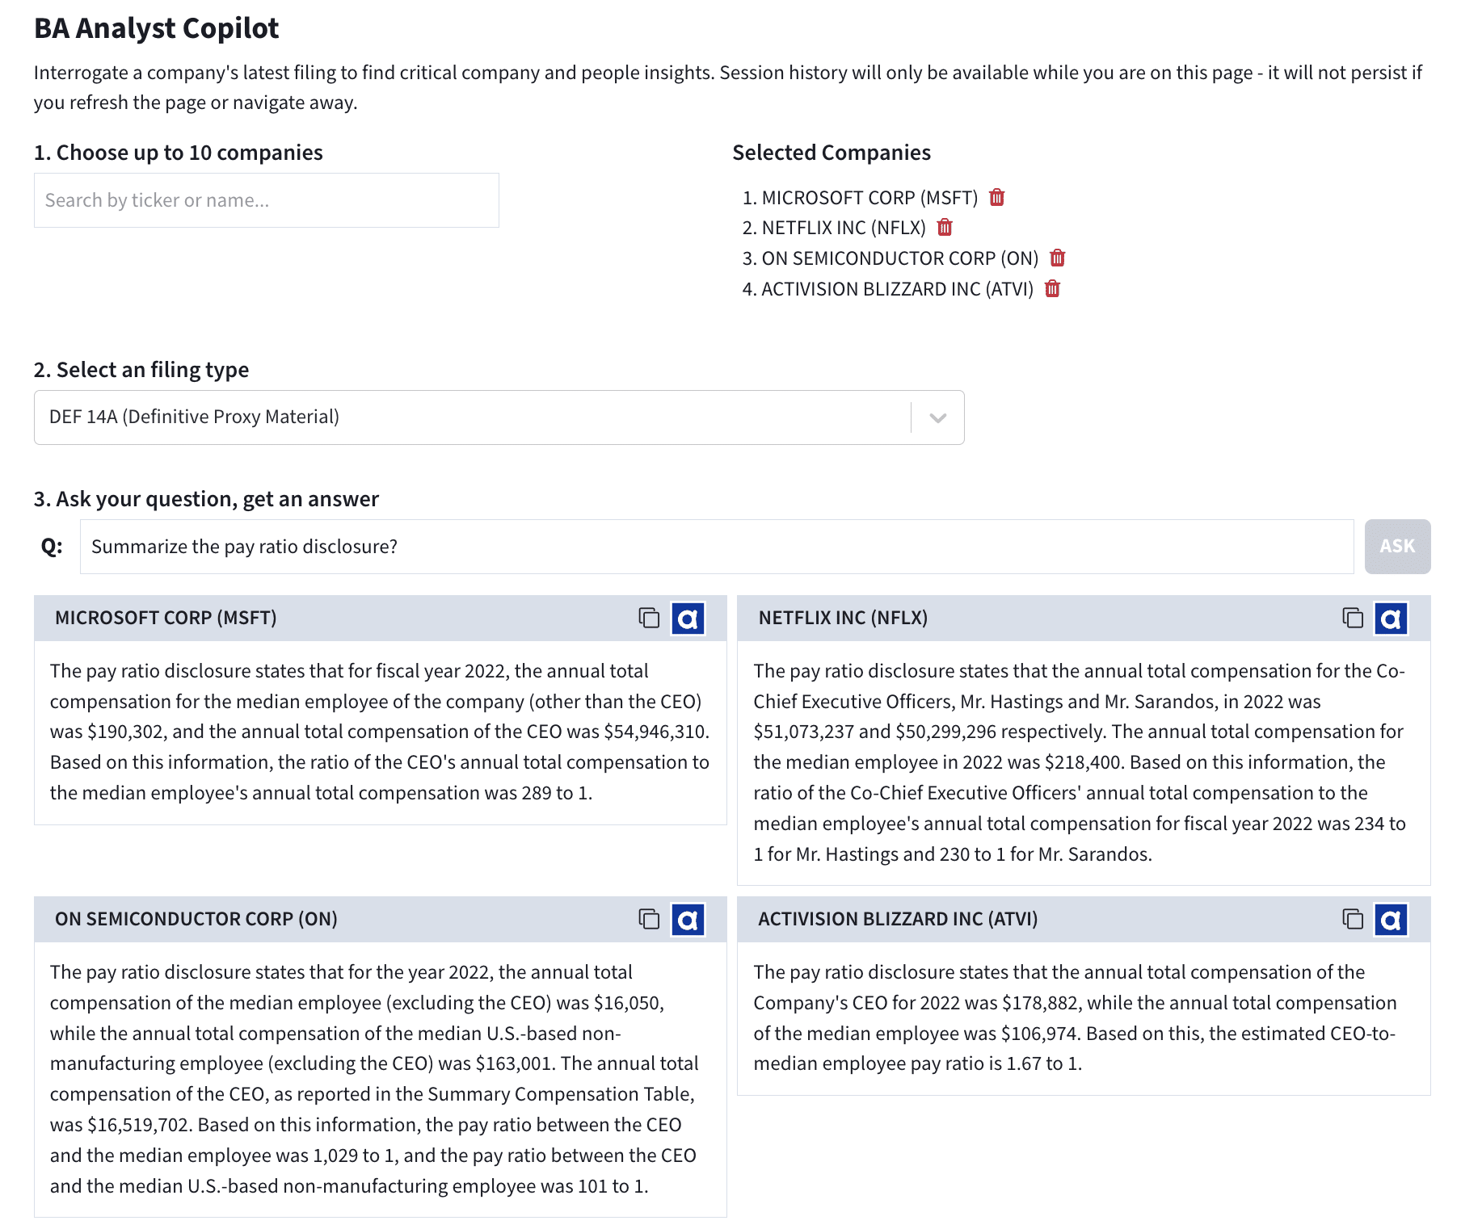The image size is (1461, 1229).
Task: Open blue 'a' source icon for Netflix
Action: click(x=1391, y=619)
